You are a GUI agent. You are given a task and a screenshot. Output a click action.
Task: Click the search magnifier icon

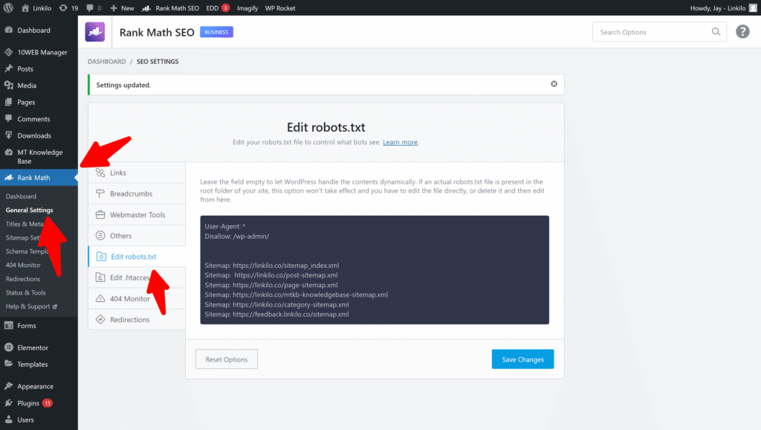[716, 31]
